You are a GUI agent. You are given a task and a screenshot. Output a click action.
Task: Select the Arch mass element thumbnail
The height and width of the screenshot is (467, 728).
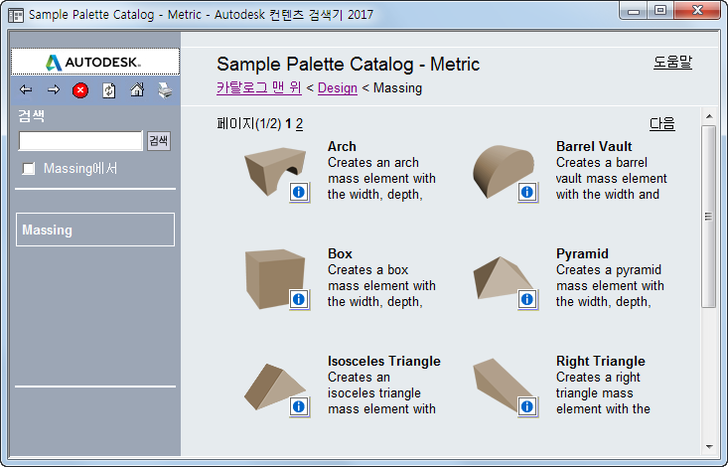(274, 171)
